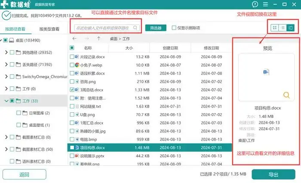Switch to 按类型查看 tab
This screenshot has height=183, width=301.
pyautogui.click(x=49, y=30)
